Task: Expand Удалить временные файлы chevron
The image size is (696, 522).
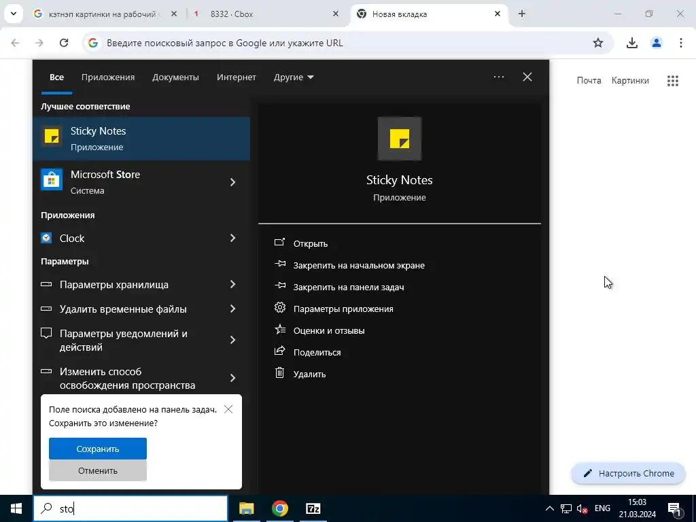Action: (x=233, y=309)
